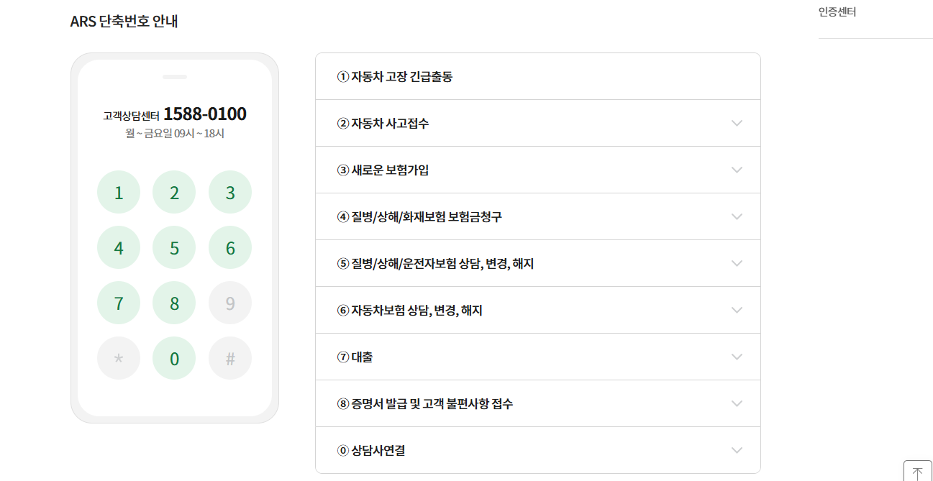Tap keypad number 8 on phone
The image size is (933, 481).
[x=174, y=303]
